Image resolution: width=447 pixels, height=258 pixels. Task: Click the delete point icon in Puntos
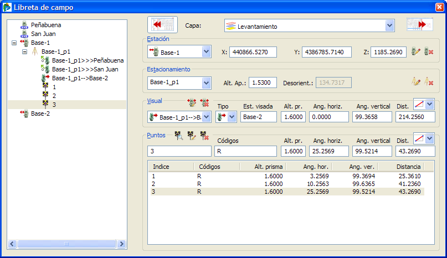[x=204, y=135]
